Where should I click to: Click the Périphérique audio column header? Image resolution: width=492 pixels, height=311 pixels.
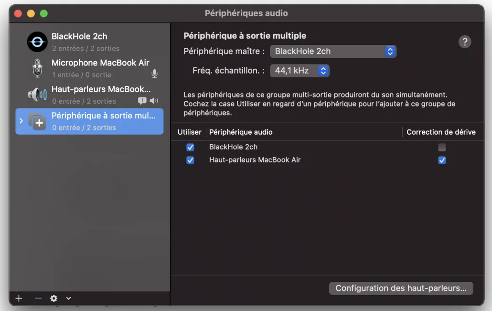(x=241, y=132)
